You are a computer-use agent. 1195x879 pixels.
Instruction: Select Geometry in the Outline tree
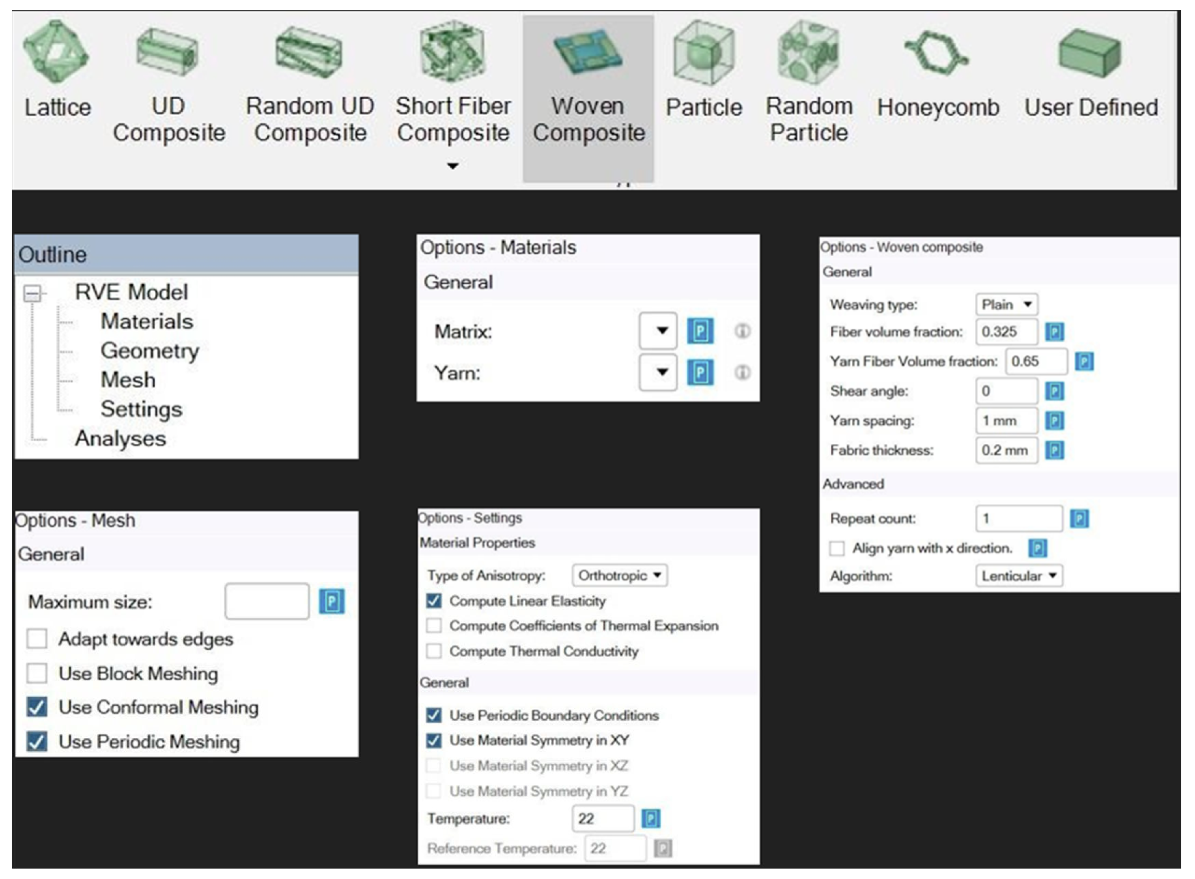click(x=150, y=351)
